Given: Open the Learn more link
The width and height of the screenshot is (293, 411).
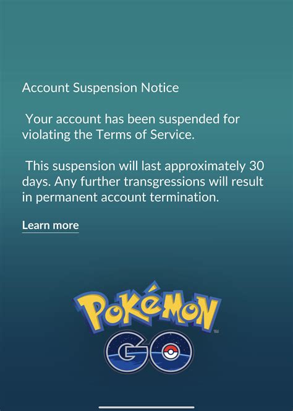Looking at the screenshot, I should point(50,225).
